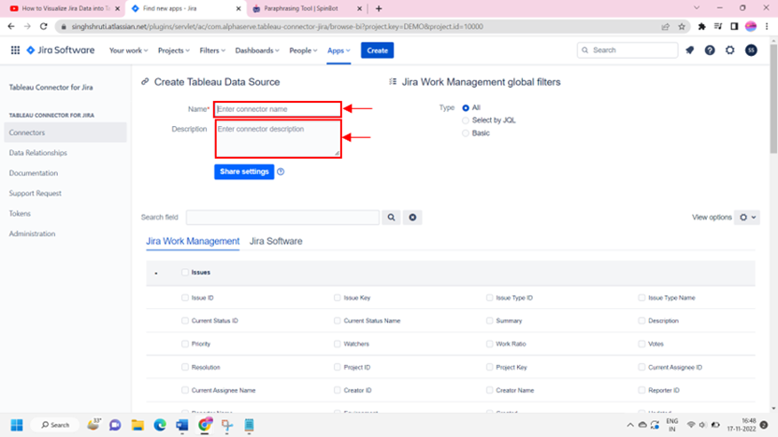Open Word from the taskbar
Viewport: 778px width, 437px height.
point(182,425)
